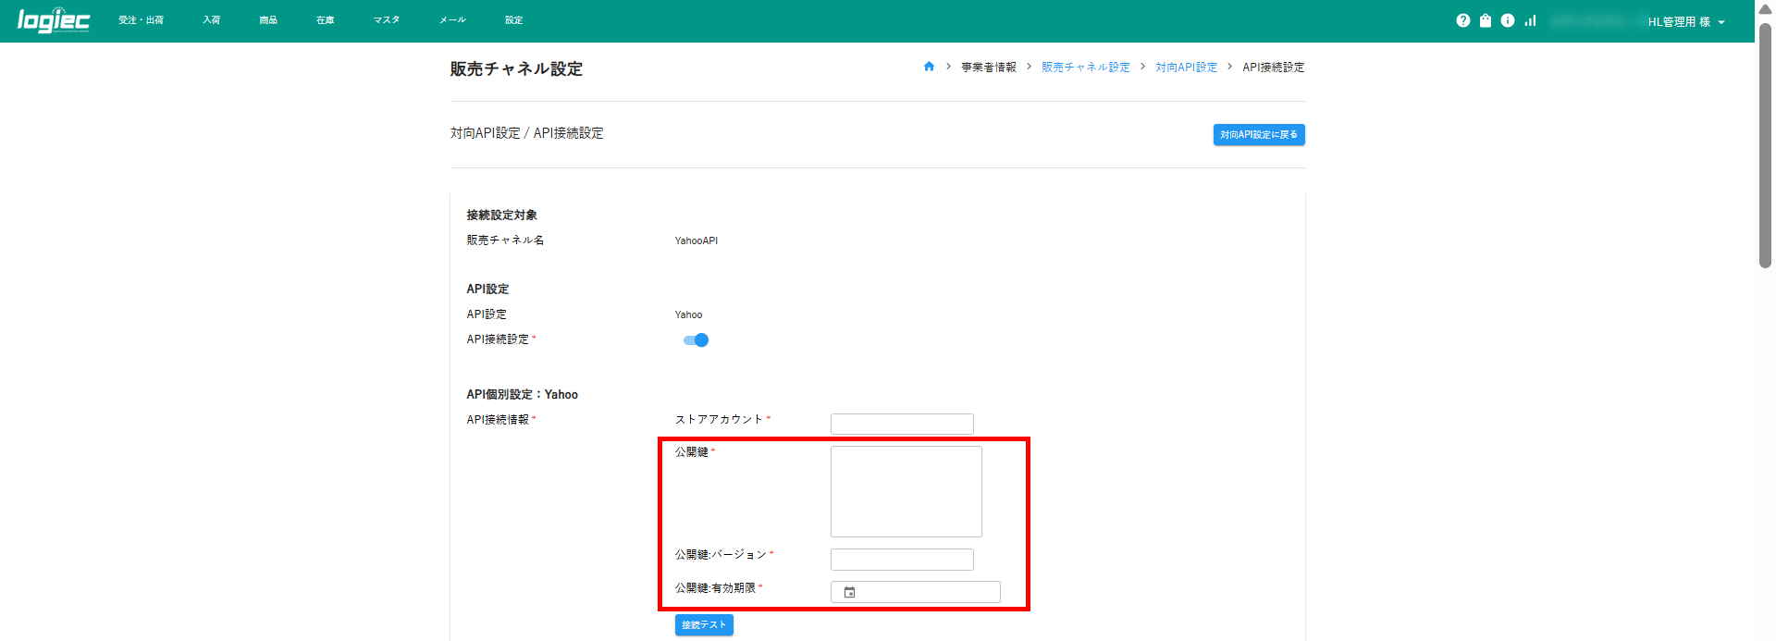Follow the 対向API設定 breadcrumb link
Viewport: 1776px width, 641px height.
pos(1186,68)
